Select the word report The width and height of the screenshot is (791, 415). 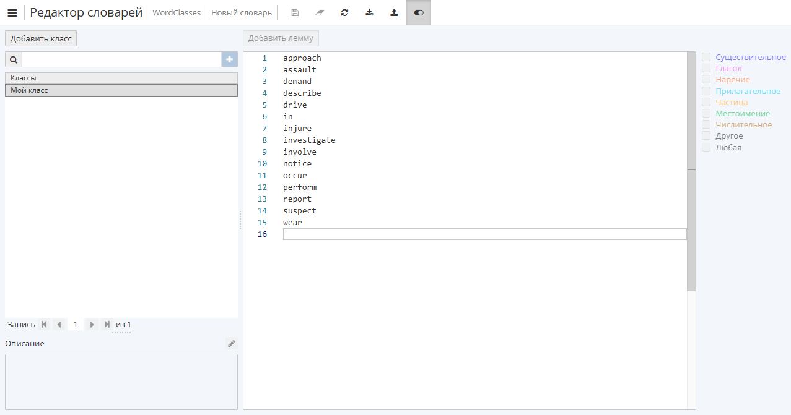(297, 199)
